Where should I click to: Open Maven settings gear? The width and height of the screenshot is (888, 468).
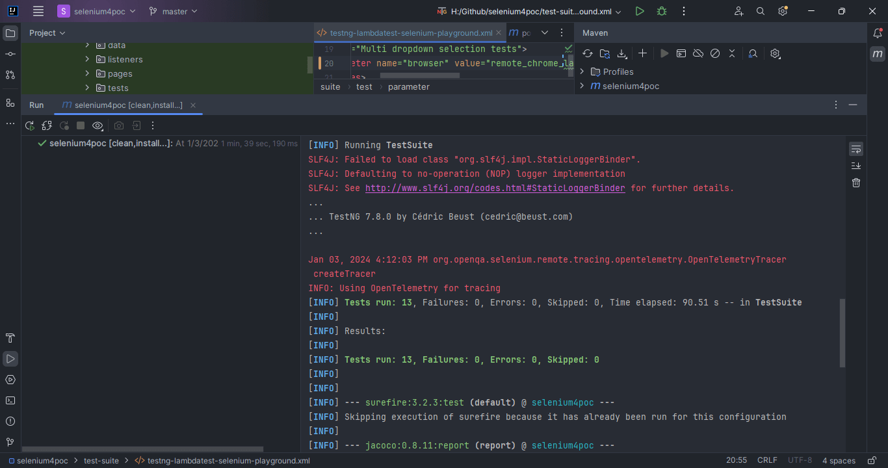[775, 53]
